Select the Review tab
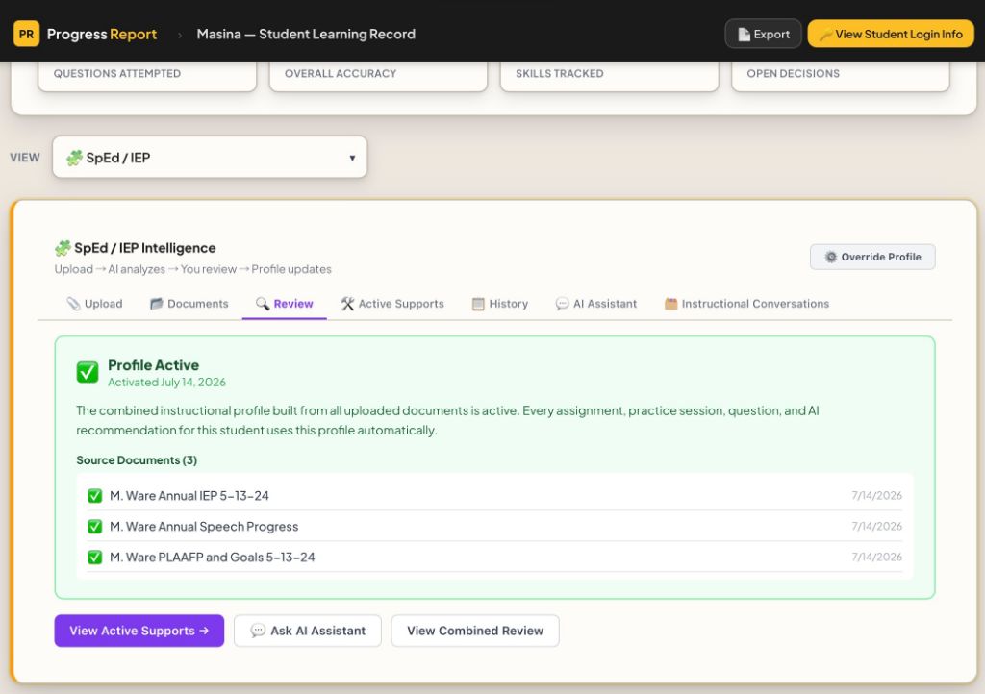 (285, 304)
